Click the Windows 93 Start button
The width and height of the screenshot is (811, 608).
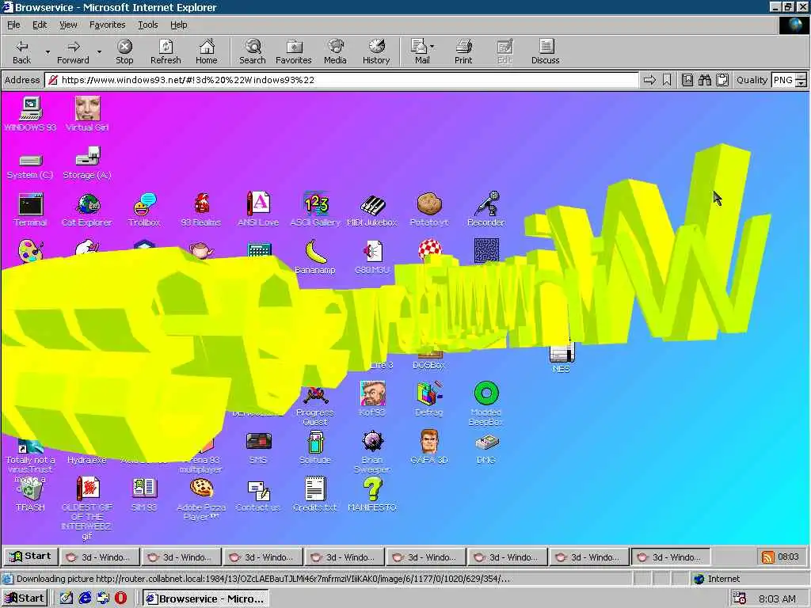30,557
